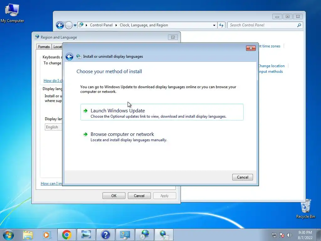
Task: Open Control Panel taskbar button
Action: 125,235
